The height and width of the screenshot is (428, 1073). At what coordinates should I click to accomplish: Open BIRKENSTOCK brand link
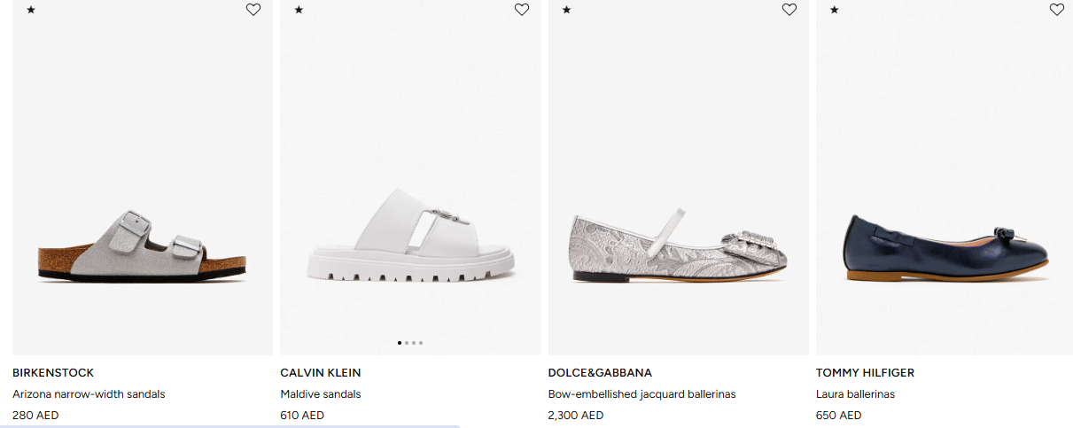click(x=53, y=373)
